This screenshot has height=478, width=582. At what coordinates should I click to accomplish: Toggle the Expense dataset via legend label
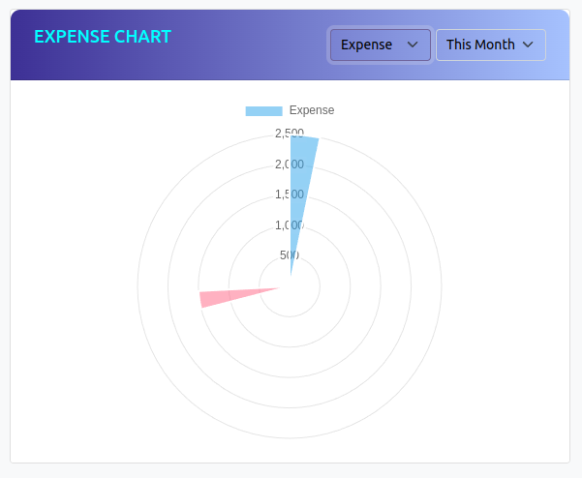click(x=312, y=110)
